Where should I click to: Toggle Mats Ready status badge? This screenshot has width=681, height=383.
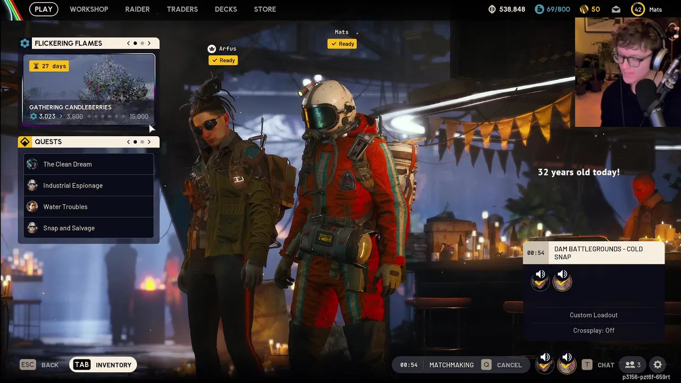(x=342, y=44)
